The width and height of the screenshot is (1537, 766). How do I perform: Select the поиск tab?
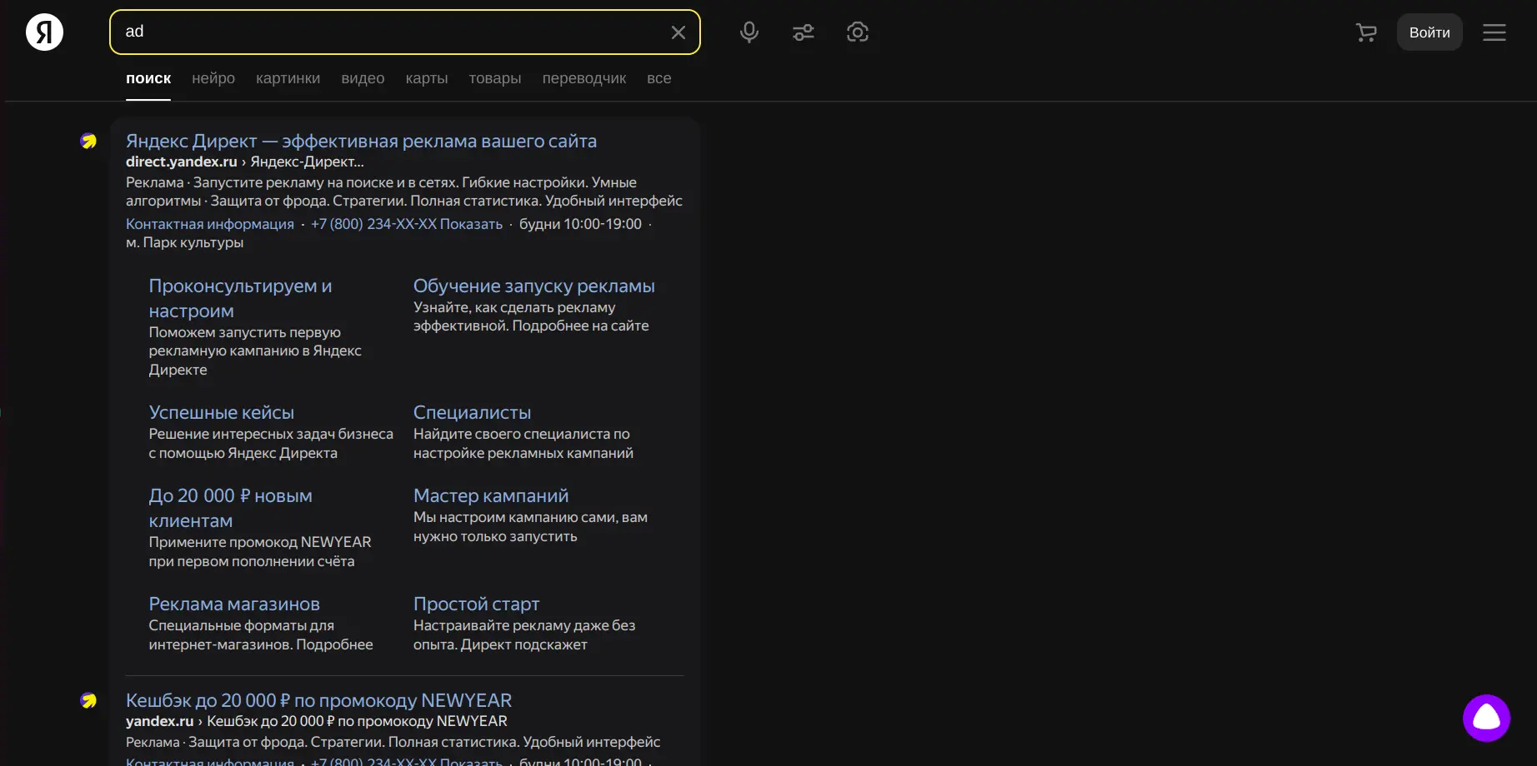148,78
